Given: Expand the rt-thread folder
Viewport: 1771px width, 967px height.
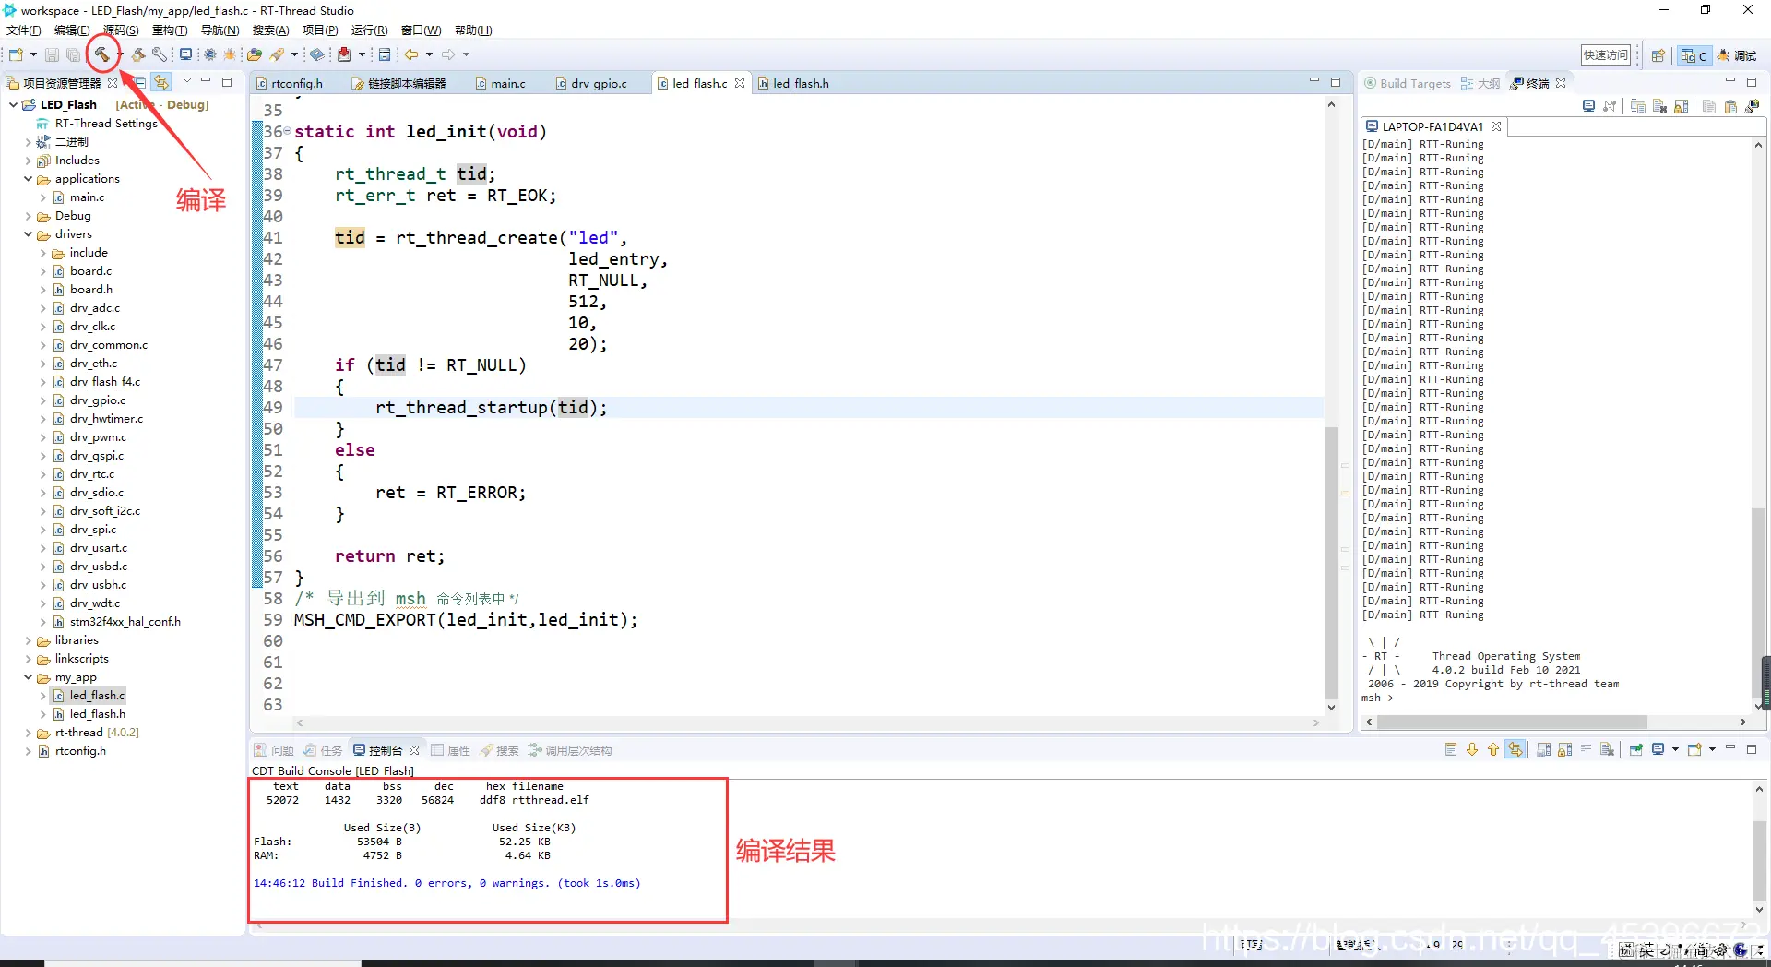Looking at the screenshot, I should [28, 733].
